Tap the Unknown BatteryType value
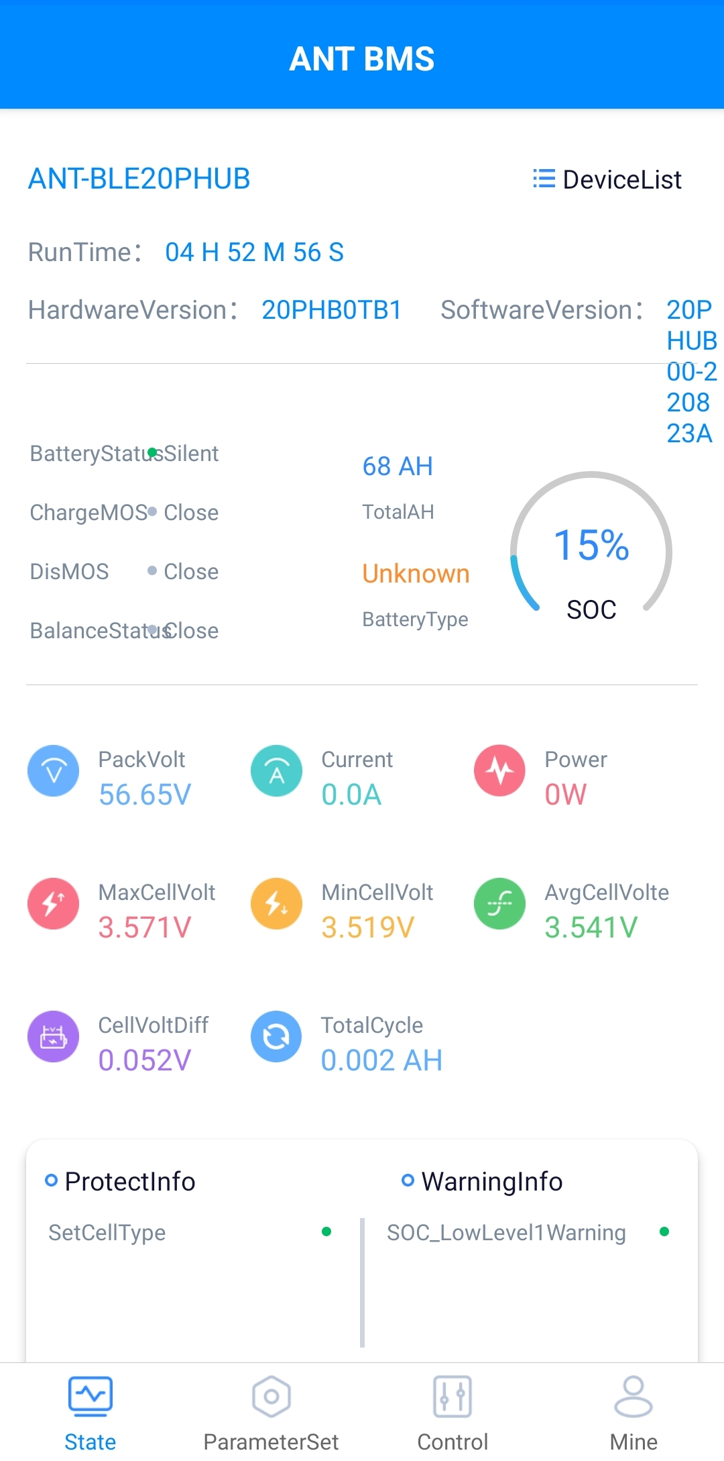 [x=416, y=574]
